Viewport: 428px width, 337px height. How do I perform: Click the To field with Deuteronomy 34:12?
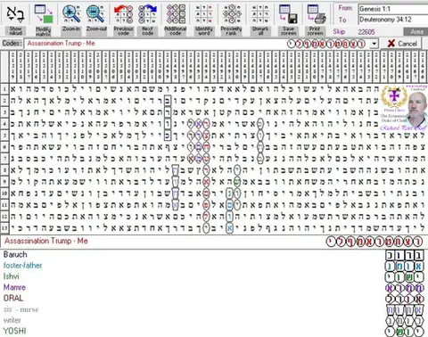pos(393,20)
